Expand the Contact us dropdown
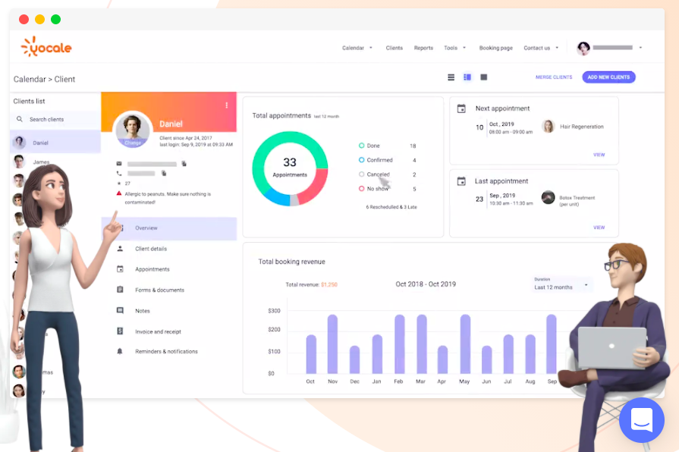Screen dimensions: 679x452 (541, 48)
